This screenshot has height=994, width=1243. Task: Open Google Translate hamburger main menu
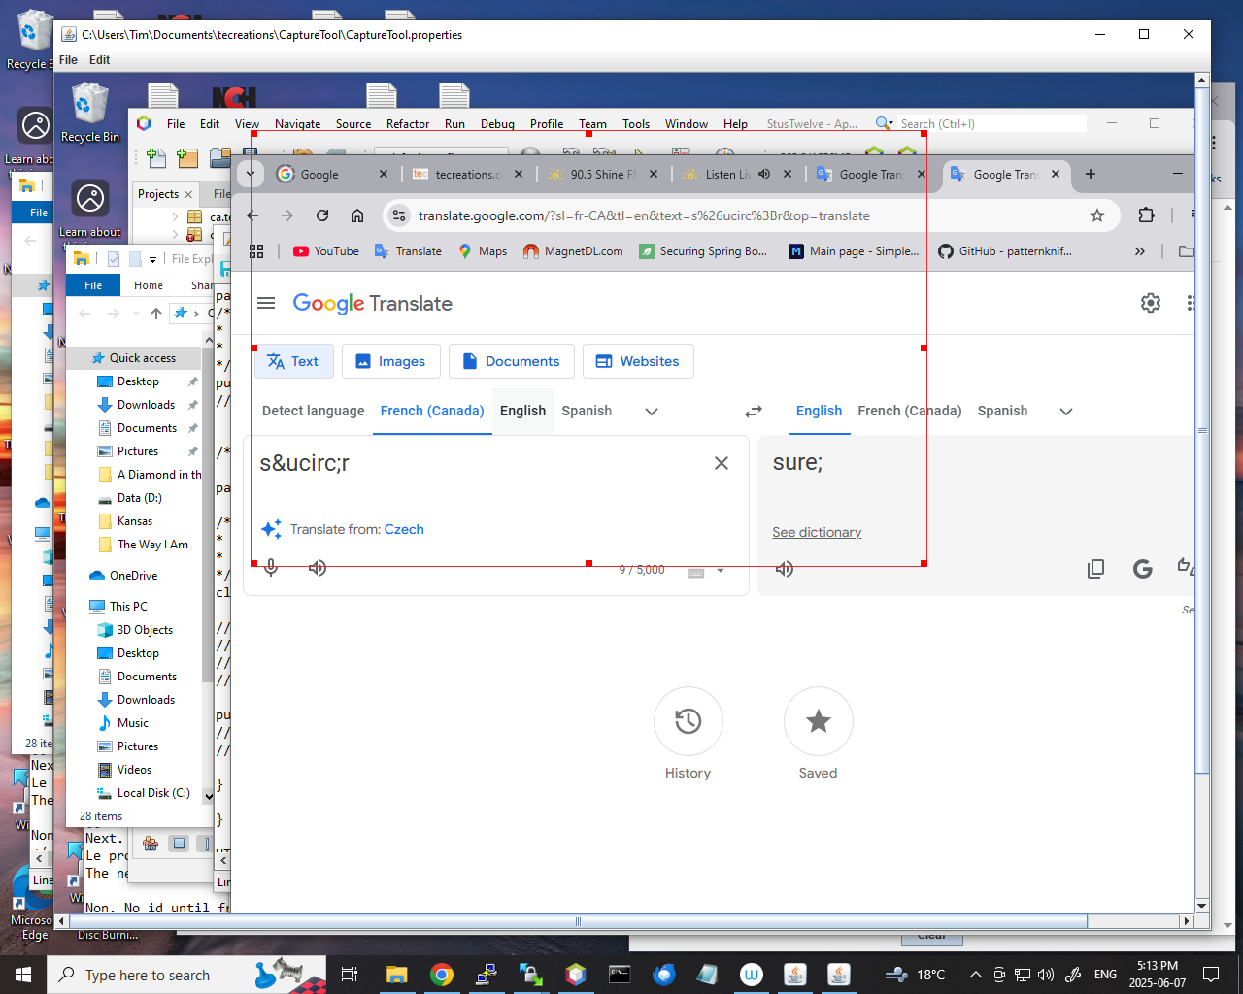pyautogui.click(x=266, y=303)
